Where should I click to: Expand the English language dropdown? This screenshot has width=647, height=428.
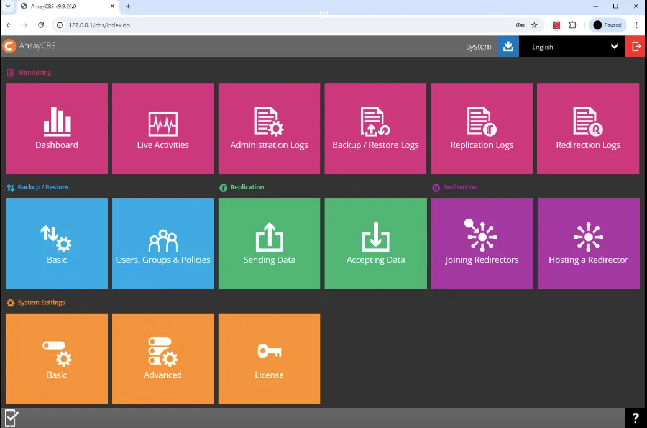pyautogui.click(x=572, y=47)
